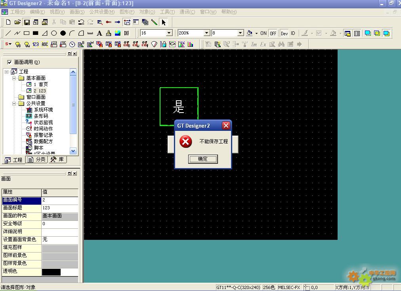Save the project with the floppy icon
Viewport: 401px width, 291px height.
27,22
